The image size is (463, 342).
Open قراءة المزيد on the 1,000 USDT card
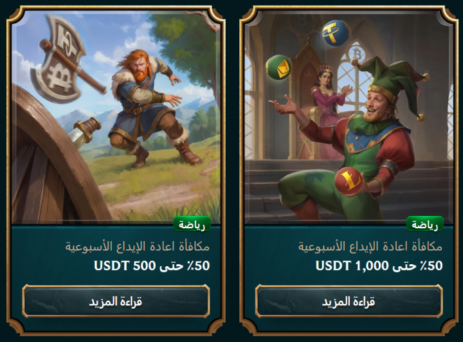click(349, 301)
